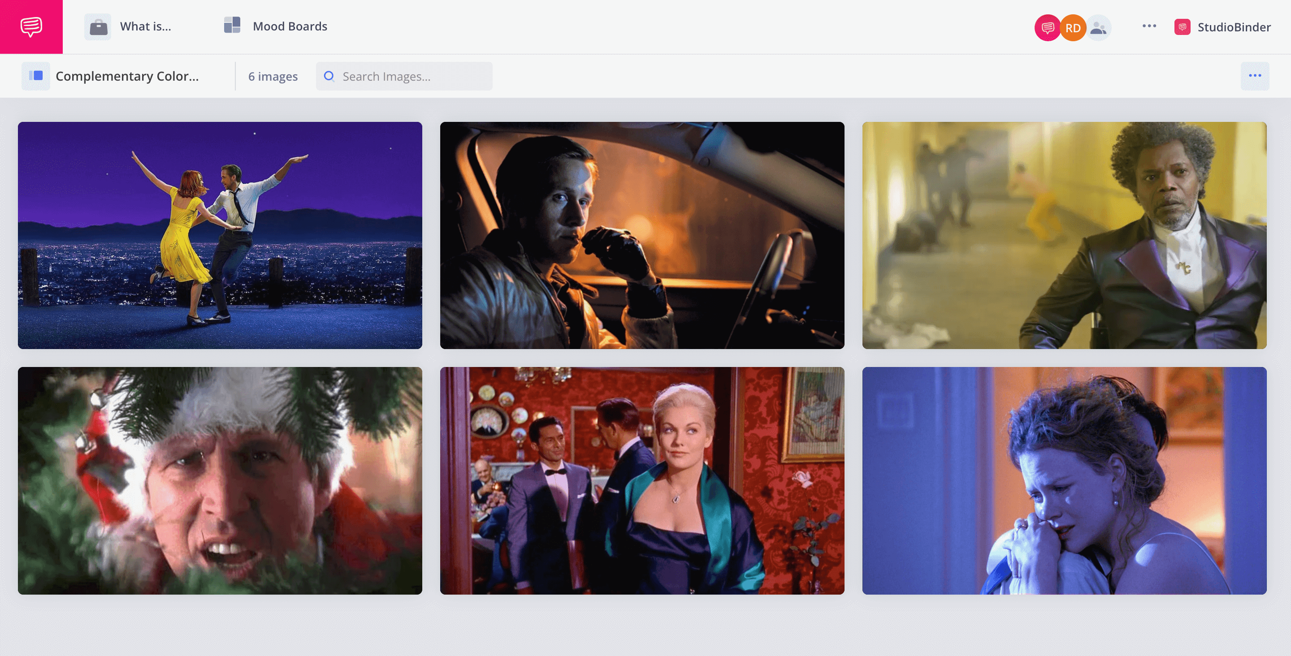This screenshot has width=1291, height=656.
Task: Click the '6 images' count label
Action: coord(273,76)
